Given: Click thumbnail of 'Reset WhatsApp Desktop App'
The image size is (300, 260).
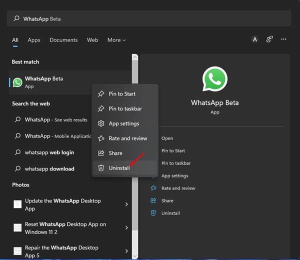Looking at the screenshot, I should (17, 227).
